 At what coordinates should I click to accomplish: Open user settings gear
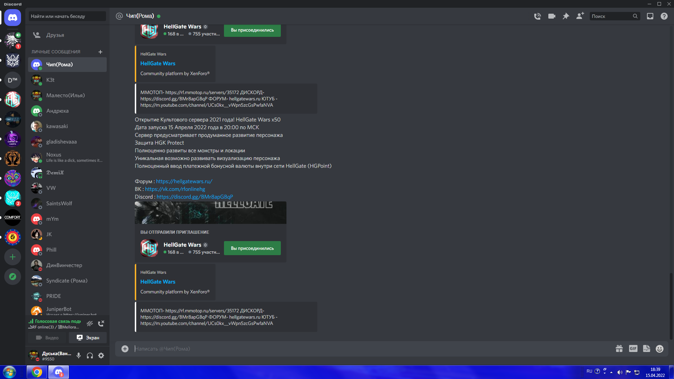(x=101, y=355)
